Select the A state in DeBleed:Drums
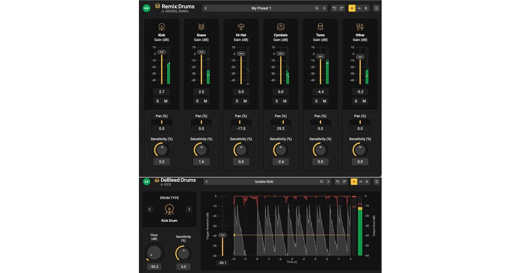 tap(353, 182)
